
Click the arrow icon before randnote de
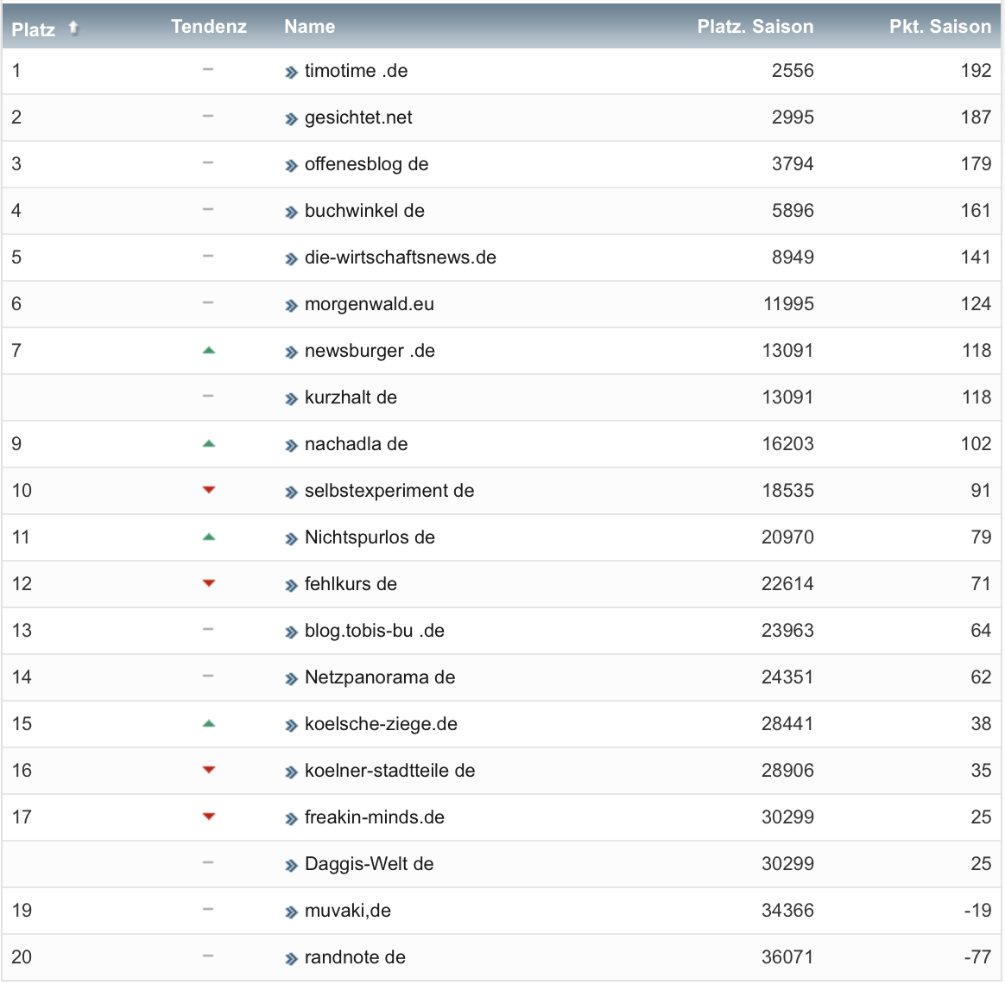[x=292, y=959]
